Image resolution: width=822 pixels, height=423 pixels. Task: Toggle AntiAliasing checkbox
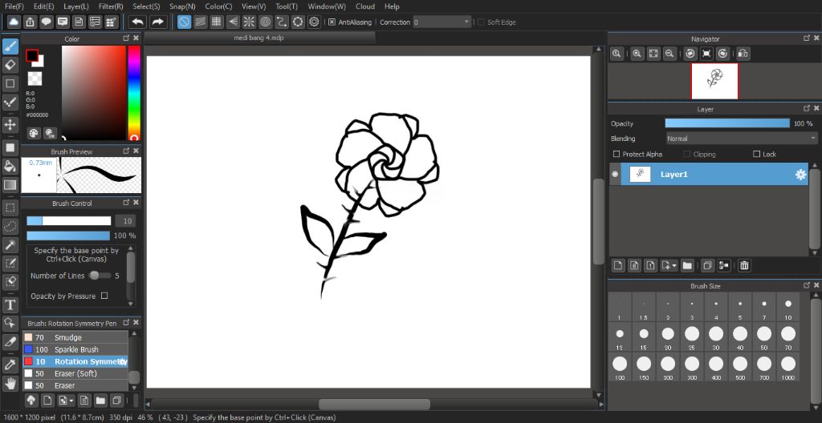pos(332,22)
